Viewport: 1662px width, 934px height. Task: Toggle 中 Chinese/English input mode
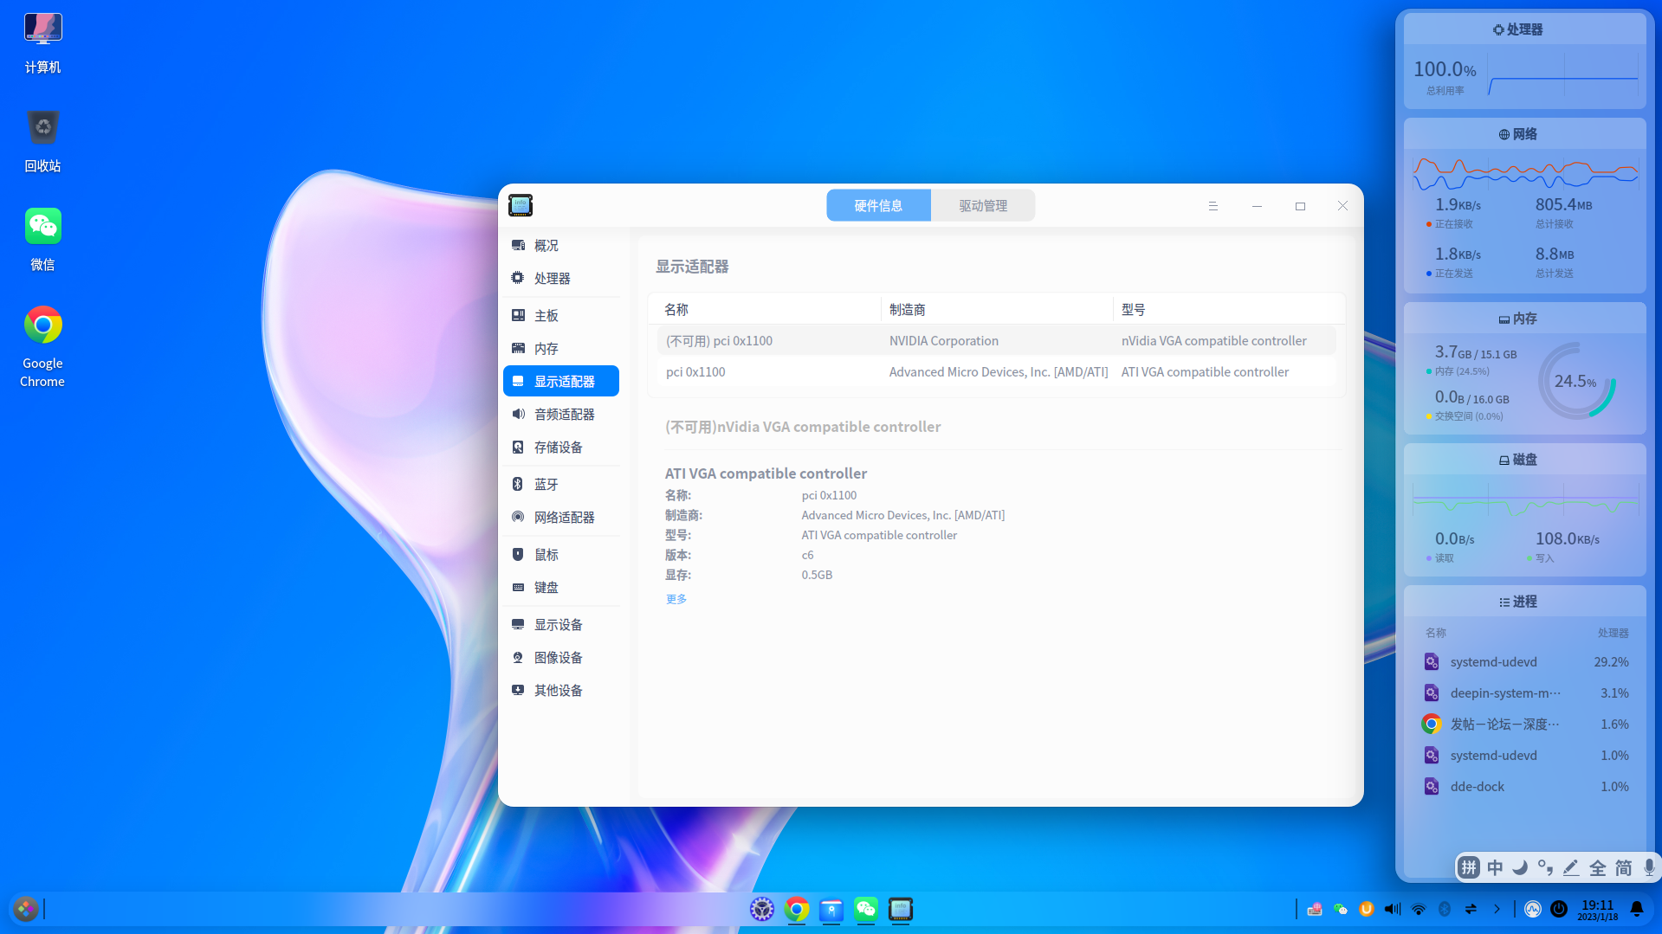coord(1495,867)
